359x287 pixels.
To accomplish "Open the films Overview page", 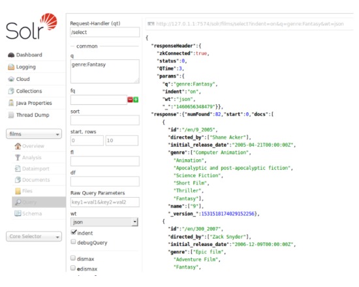I will (x=33, y=146).
